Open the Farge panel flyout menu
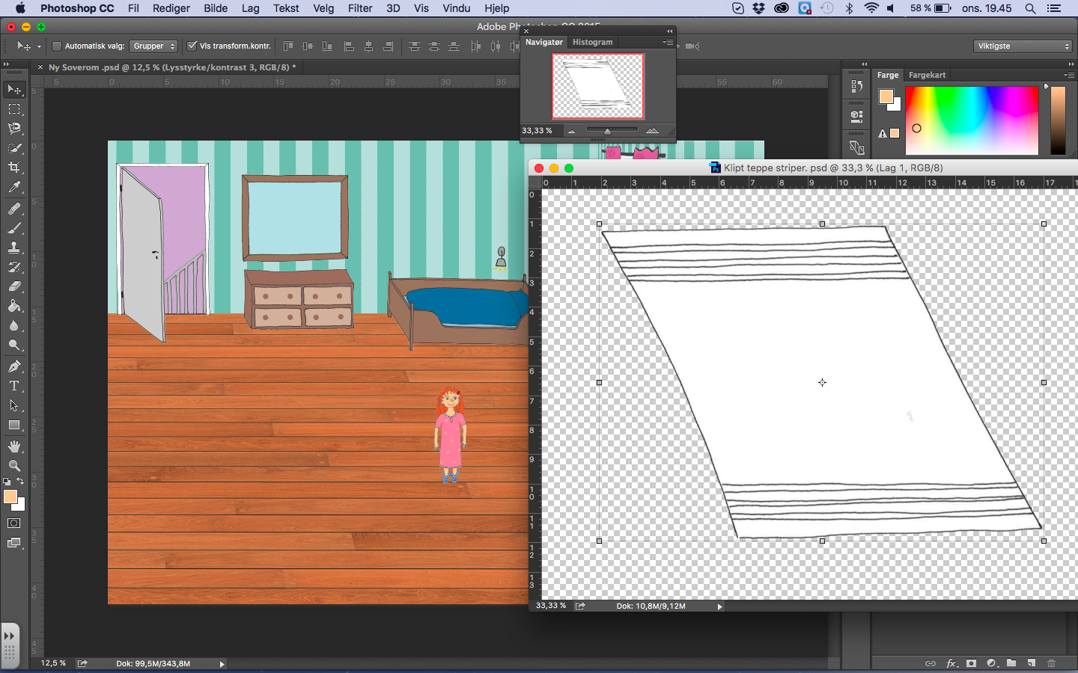The image size is (1078, 673). click(x=1068, y=75)
